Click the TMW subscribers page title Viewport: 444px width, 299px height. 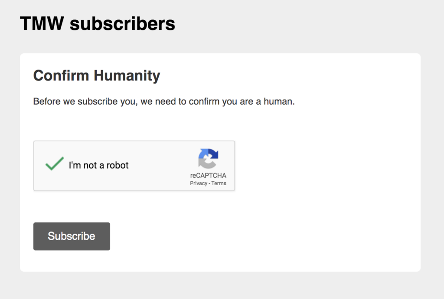(98, 23)
